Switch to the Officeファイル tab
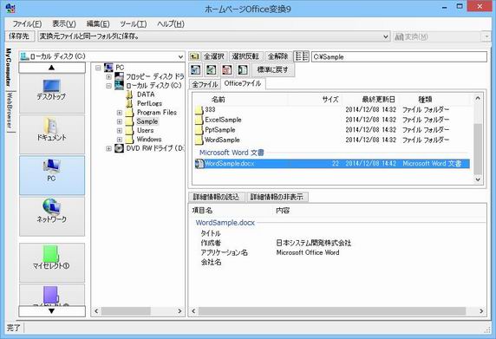The image size is (496, 339). (x=243, y=83)
